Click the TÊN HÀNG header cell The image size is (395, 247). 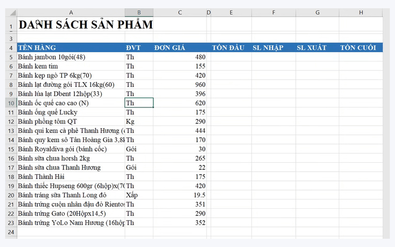[71, 48]
